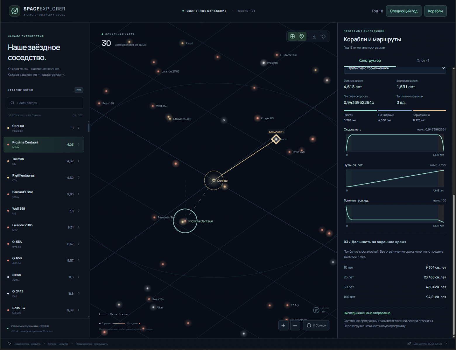Click the SpaceExplorer logo icon
The height and width of the screenshot is (350, 456).
coord(15,11)
